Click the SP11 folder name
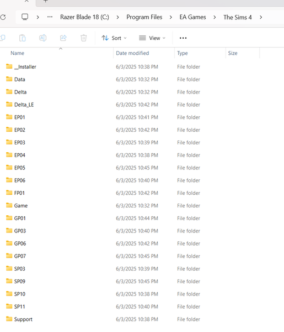Viewport: 284px width, 332px height. coord(19,307)
